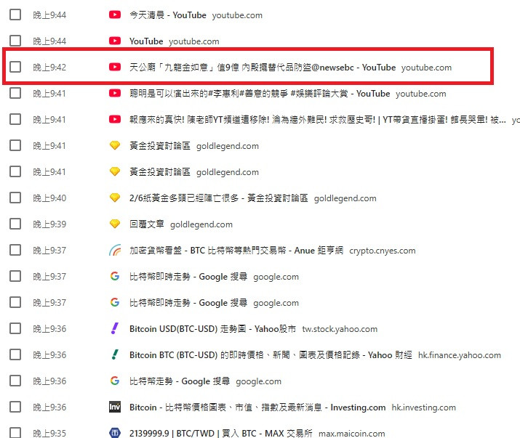Click hk.finance.yahoo.com domain text
The height and width of the screenshot is (438, 520).
pyautogui.click(x=460, y=356)
